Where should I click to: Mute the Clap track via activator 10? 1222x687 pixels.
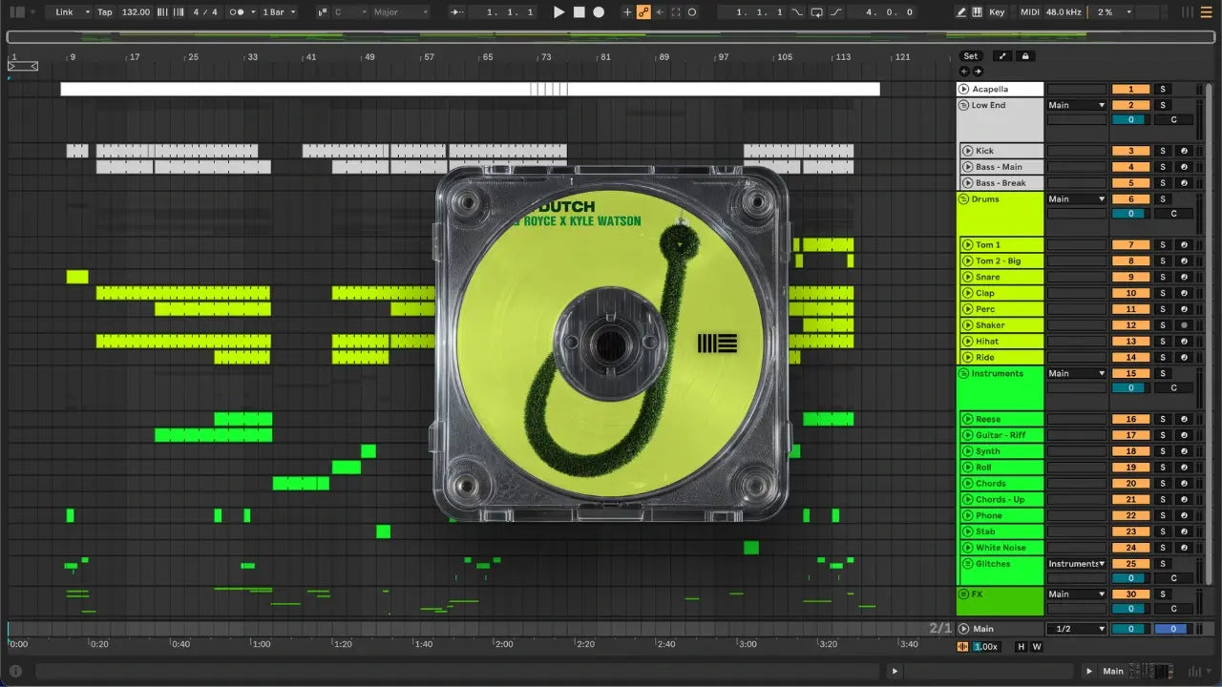(x=1130, y=293)
